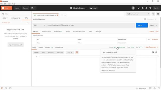Open the New button dropdown arrow
The image size is (161, 90).
pyautogui.click(x=11, y=8)
